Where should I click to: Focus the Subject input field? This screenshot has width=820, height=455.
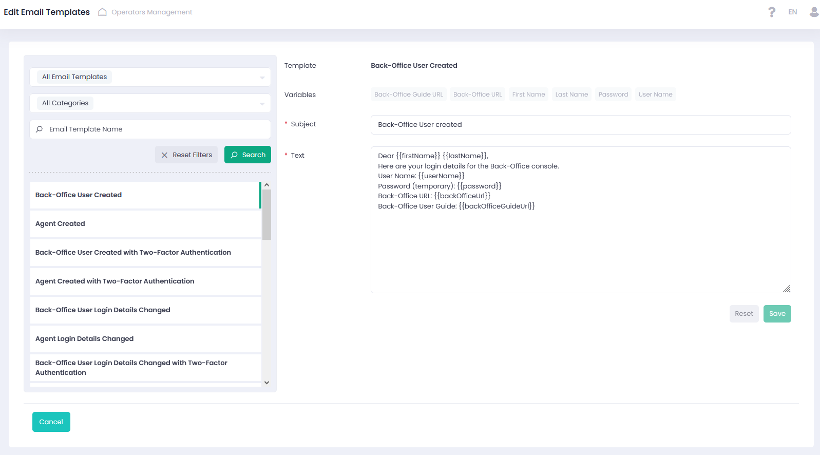(580, 125)
